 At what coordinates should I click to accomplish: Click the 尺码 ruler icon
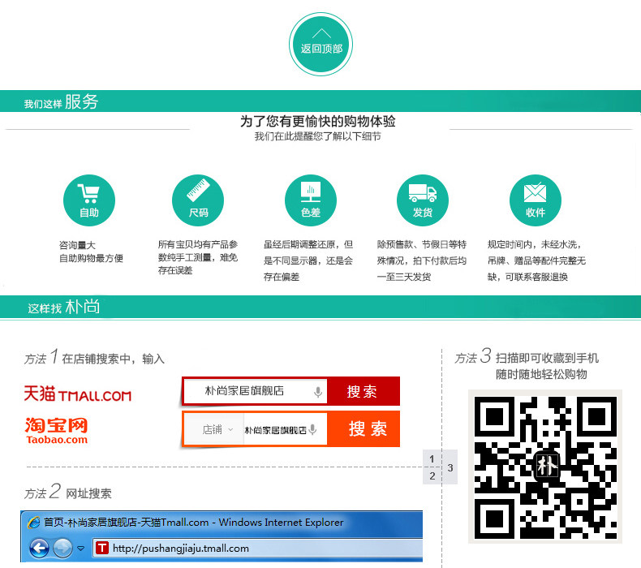coord(198,200)
